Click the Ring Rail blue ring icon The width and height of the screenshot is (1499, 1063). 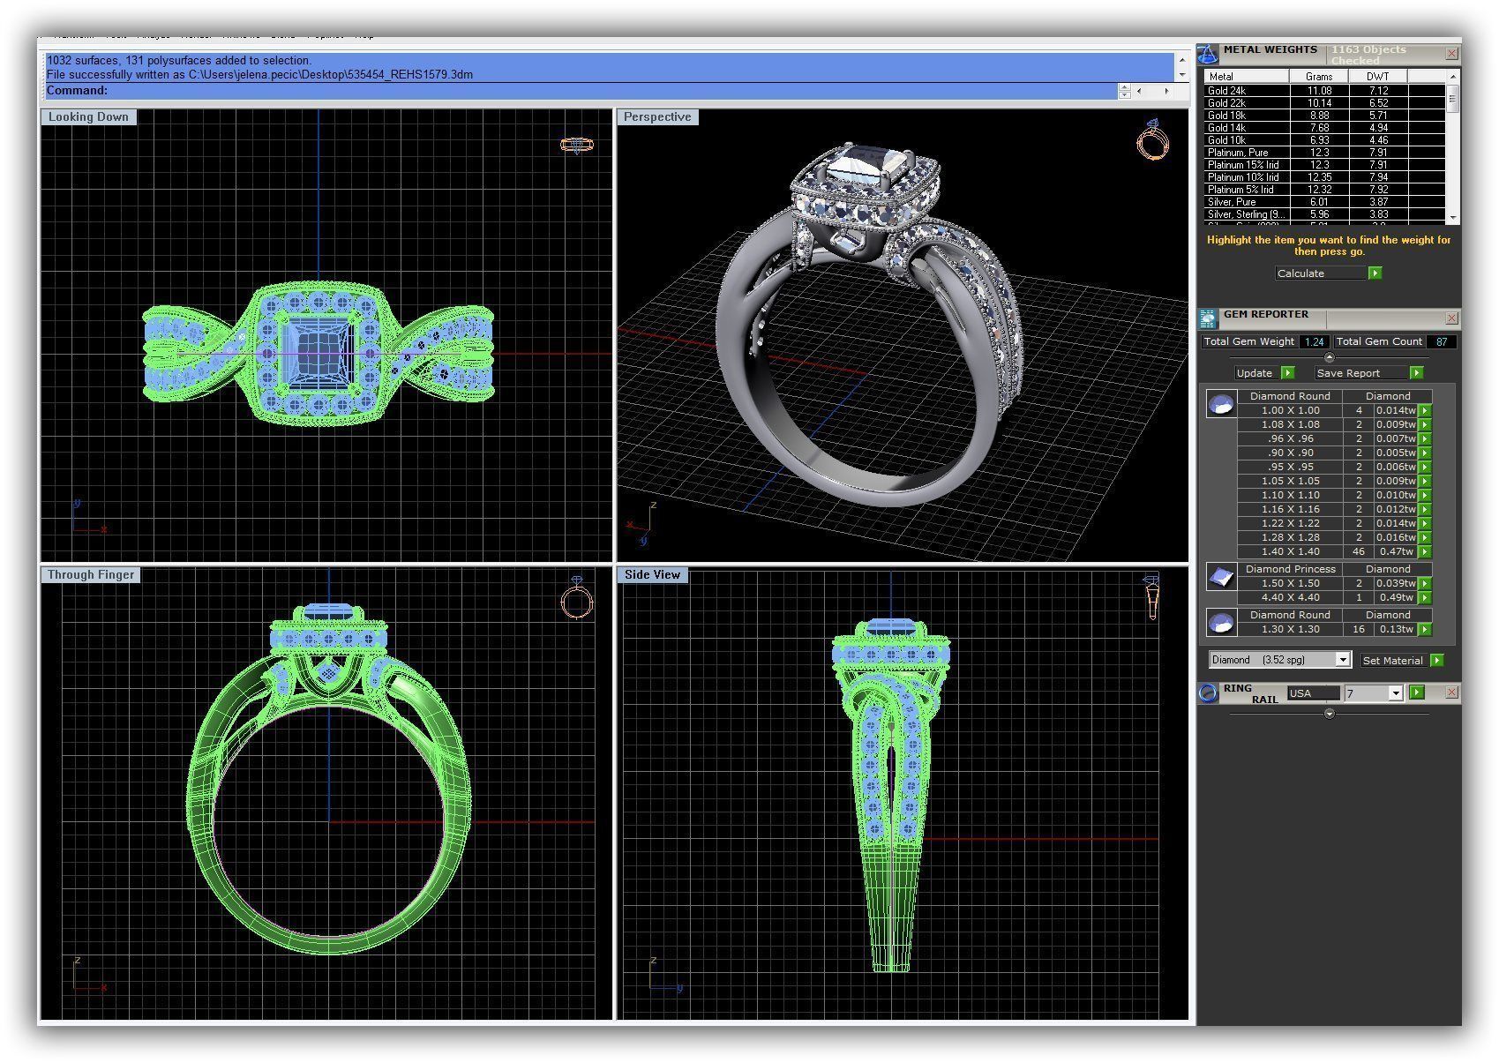pos(1208,693)
